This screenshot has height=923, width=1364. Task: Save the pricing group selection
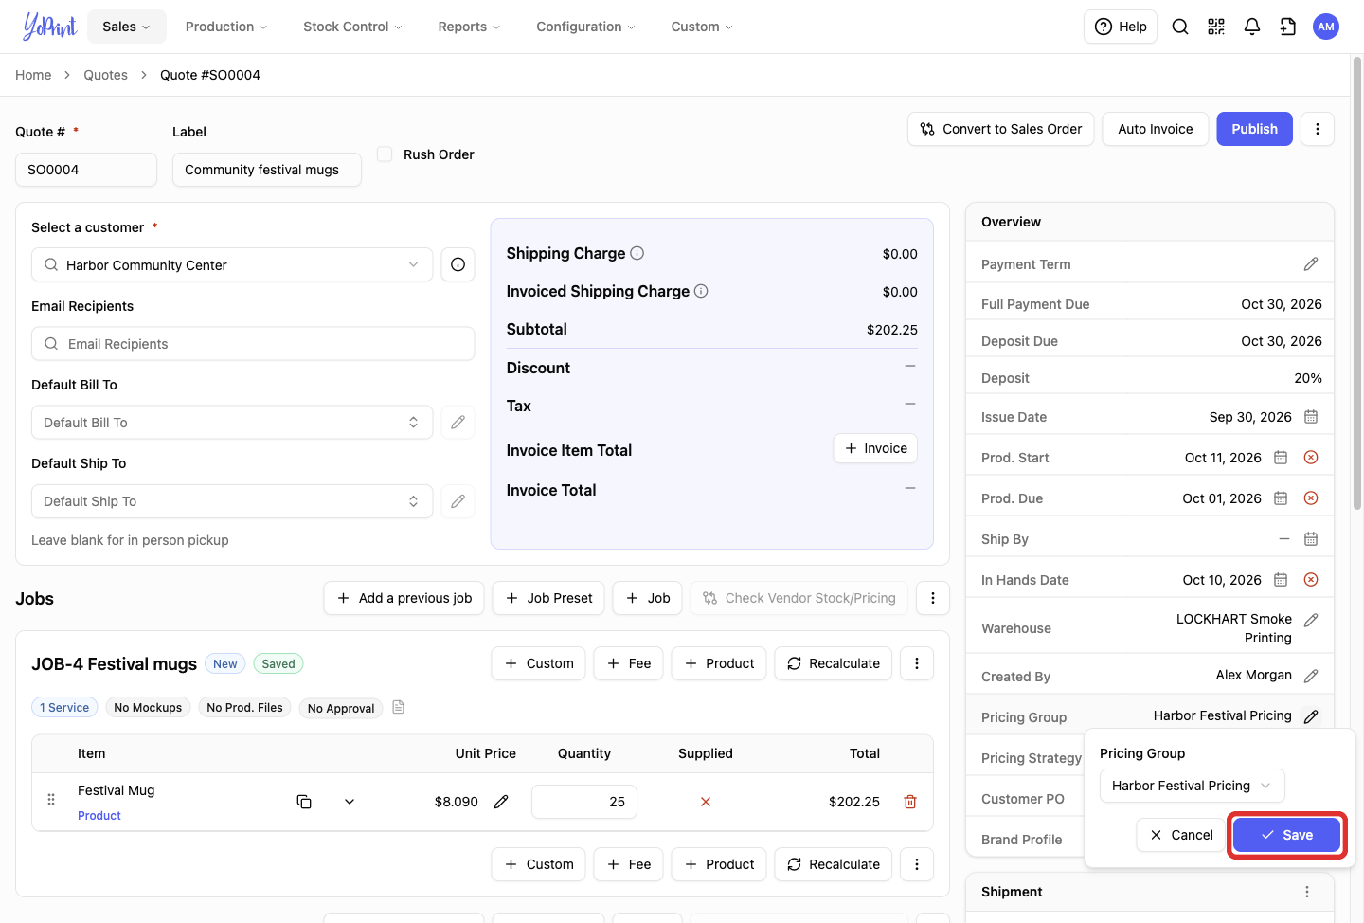1286,835
